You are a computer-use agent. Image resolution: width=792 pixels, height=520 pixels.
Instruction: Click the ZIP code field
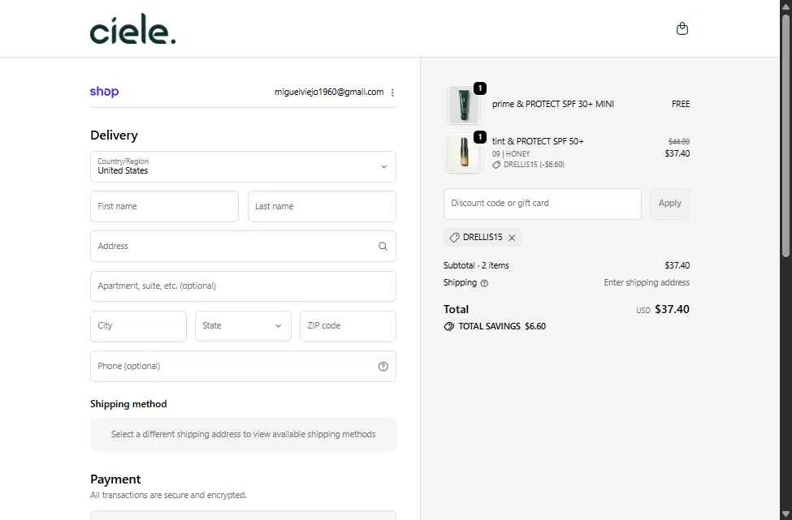348,326
